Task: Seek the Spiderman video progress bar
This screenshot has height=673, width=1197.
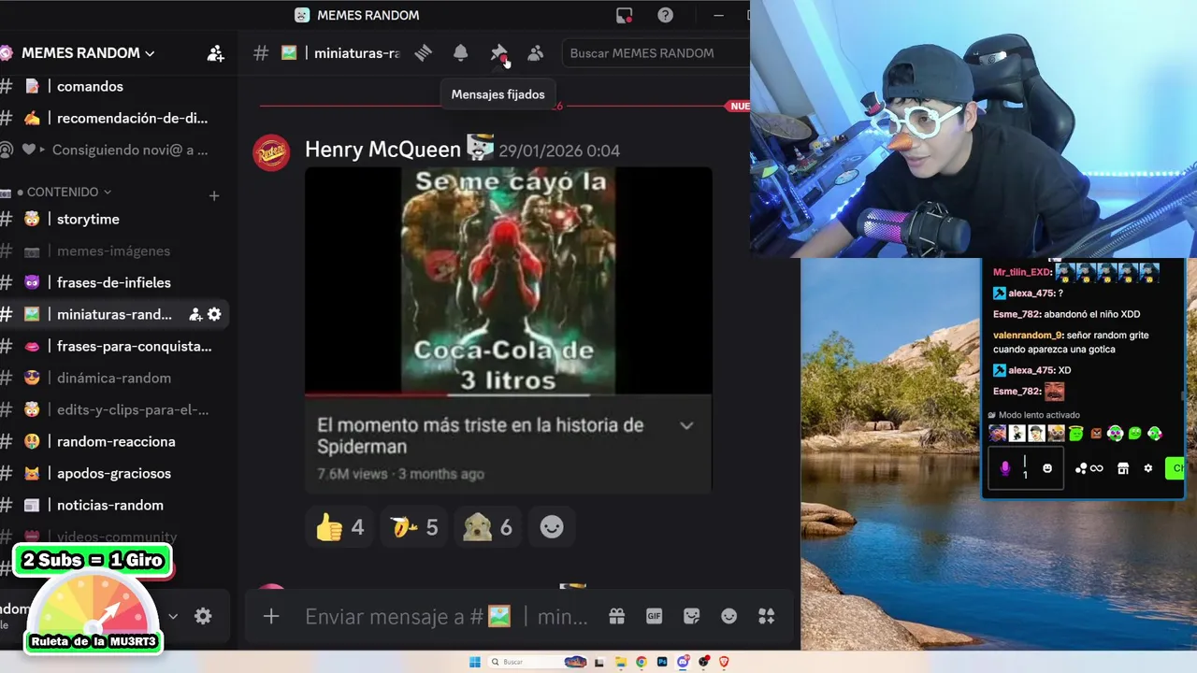Action: 508,394
